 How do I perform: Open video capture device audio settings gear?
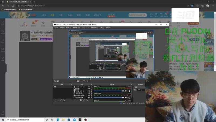pos(129,98)
